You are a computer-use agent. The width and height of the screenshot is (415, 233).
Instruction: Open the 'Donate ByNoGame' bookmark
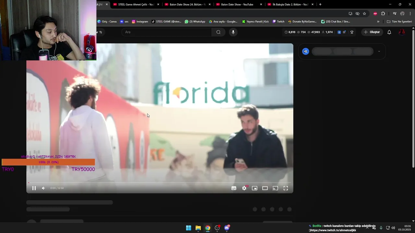coord(302,22)
